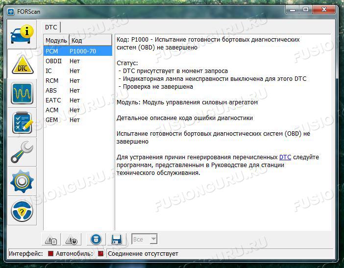
Task: Click the Проверка не завершена status line
Action: point(156,87)
